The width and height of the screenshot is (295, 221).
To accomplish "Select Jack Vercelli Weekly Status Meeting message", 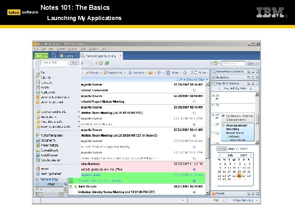I will [x=137, y=189].
